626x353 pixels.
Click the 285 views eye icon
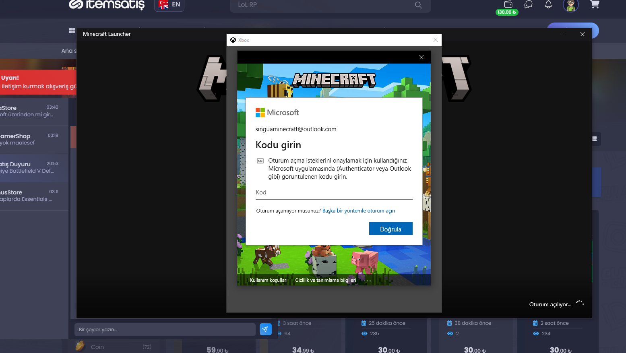[364, 334]
